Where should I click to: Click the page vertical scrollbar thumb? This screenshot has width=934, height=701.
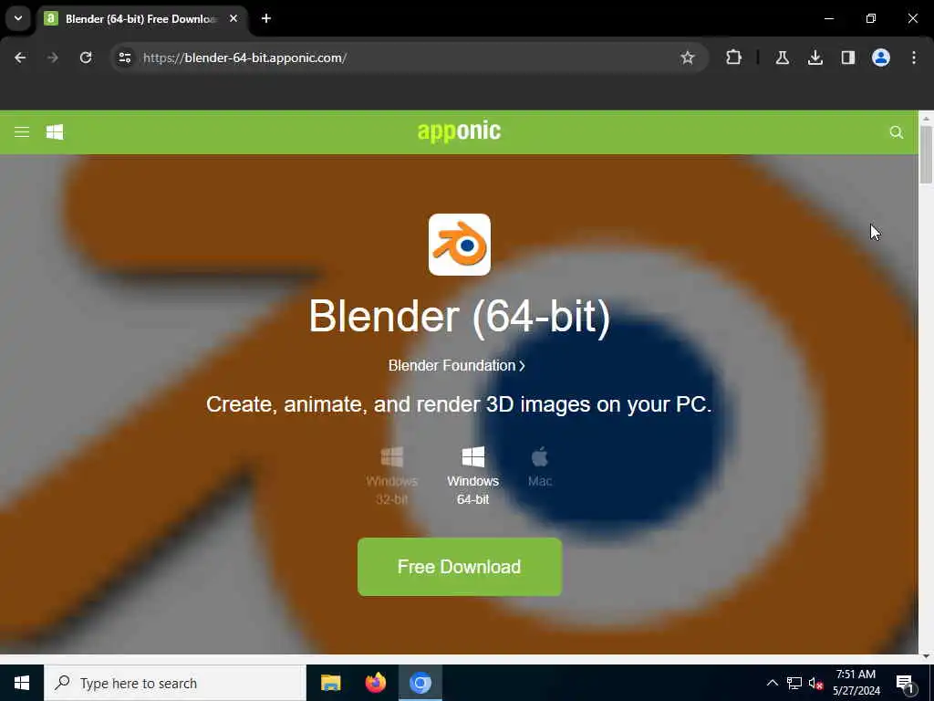(926, 155)
